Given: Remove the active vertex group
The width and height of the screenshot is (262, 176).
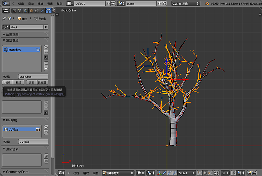Looking at the screenshot, I should coord(46,52).
